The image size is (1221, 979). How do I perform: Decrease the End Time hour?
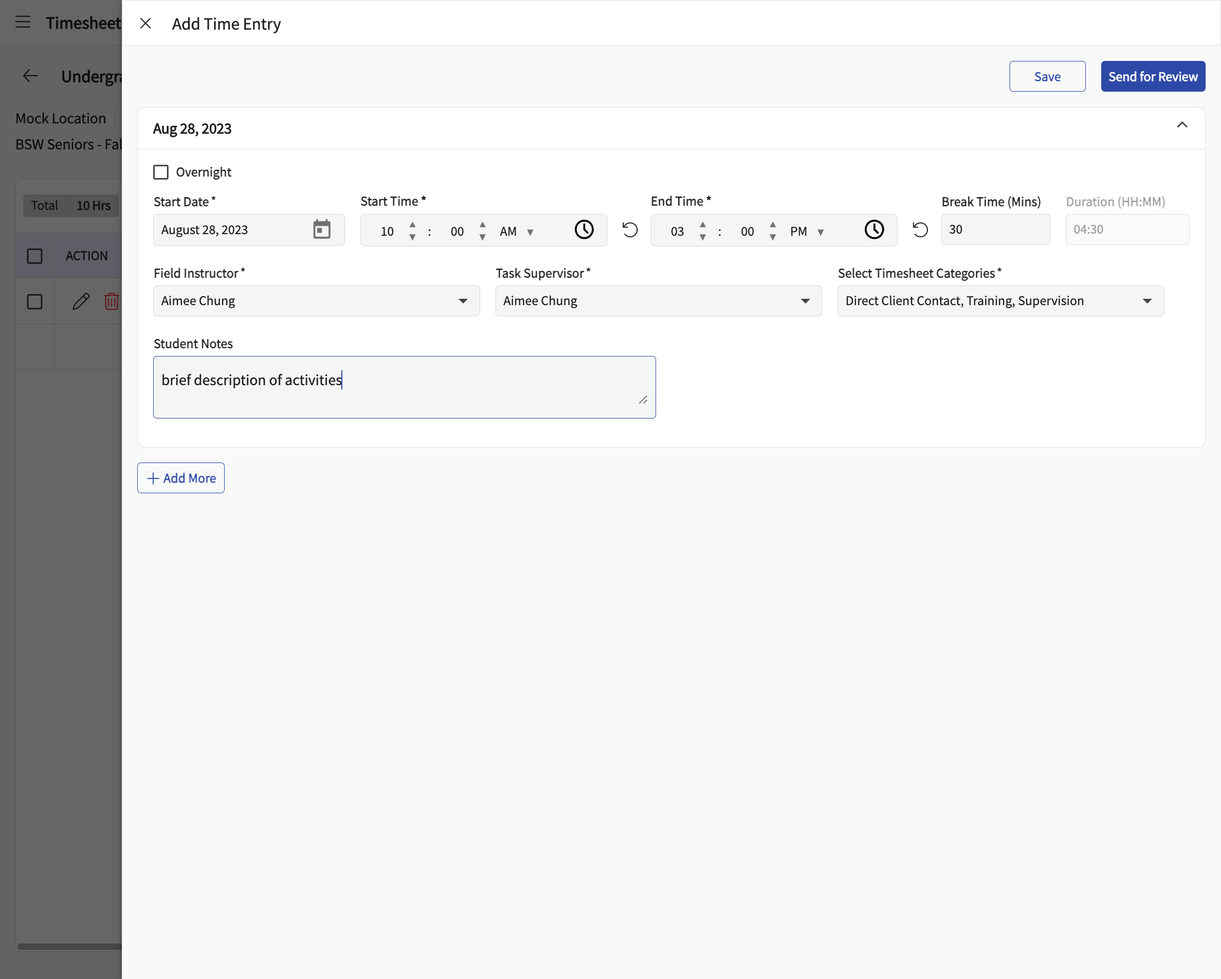(702, 237)
